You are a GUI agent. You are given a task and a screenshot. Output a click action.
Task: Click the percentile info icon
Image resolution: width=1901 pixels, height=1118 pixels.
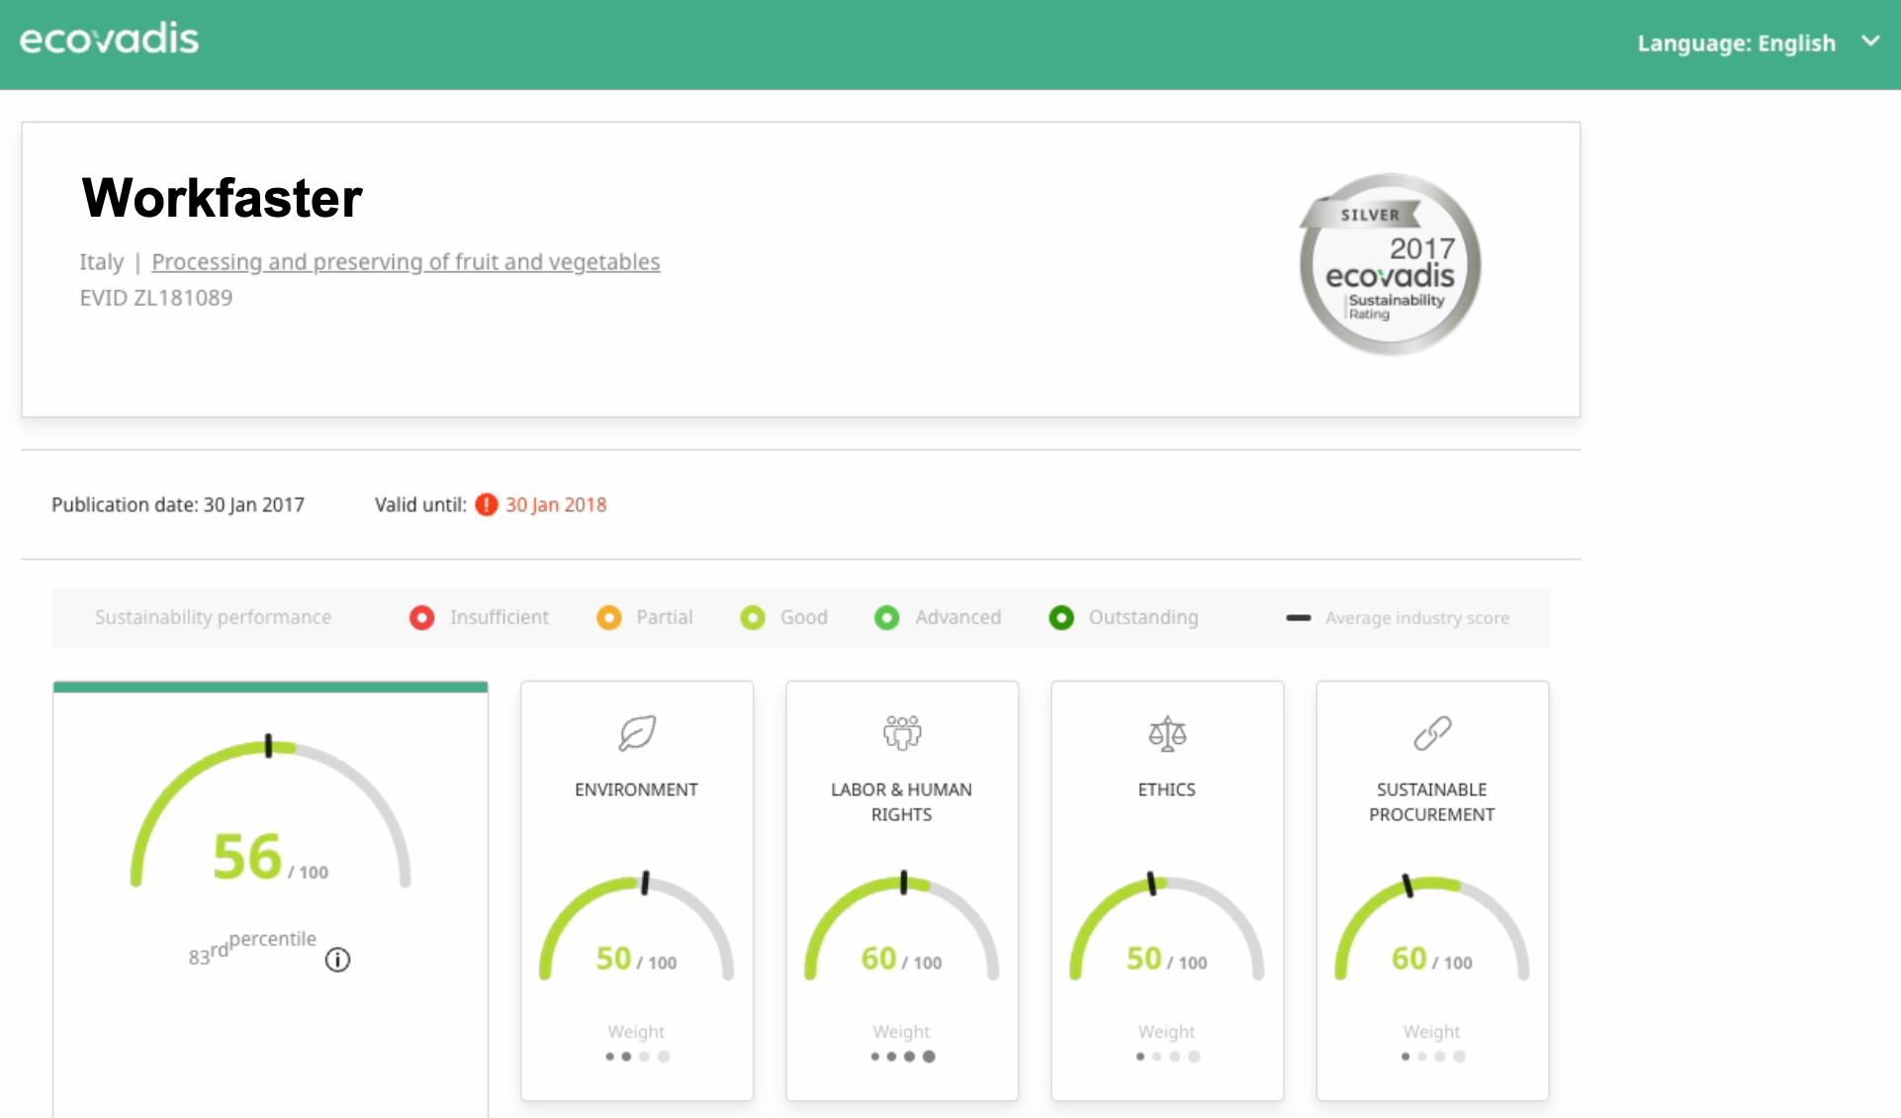[x=337, y=960]
